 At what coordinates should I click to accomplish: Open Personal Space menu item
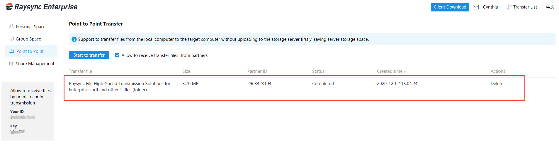click(30, 27)
